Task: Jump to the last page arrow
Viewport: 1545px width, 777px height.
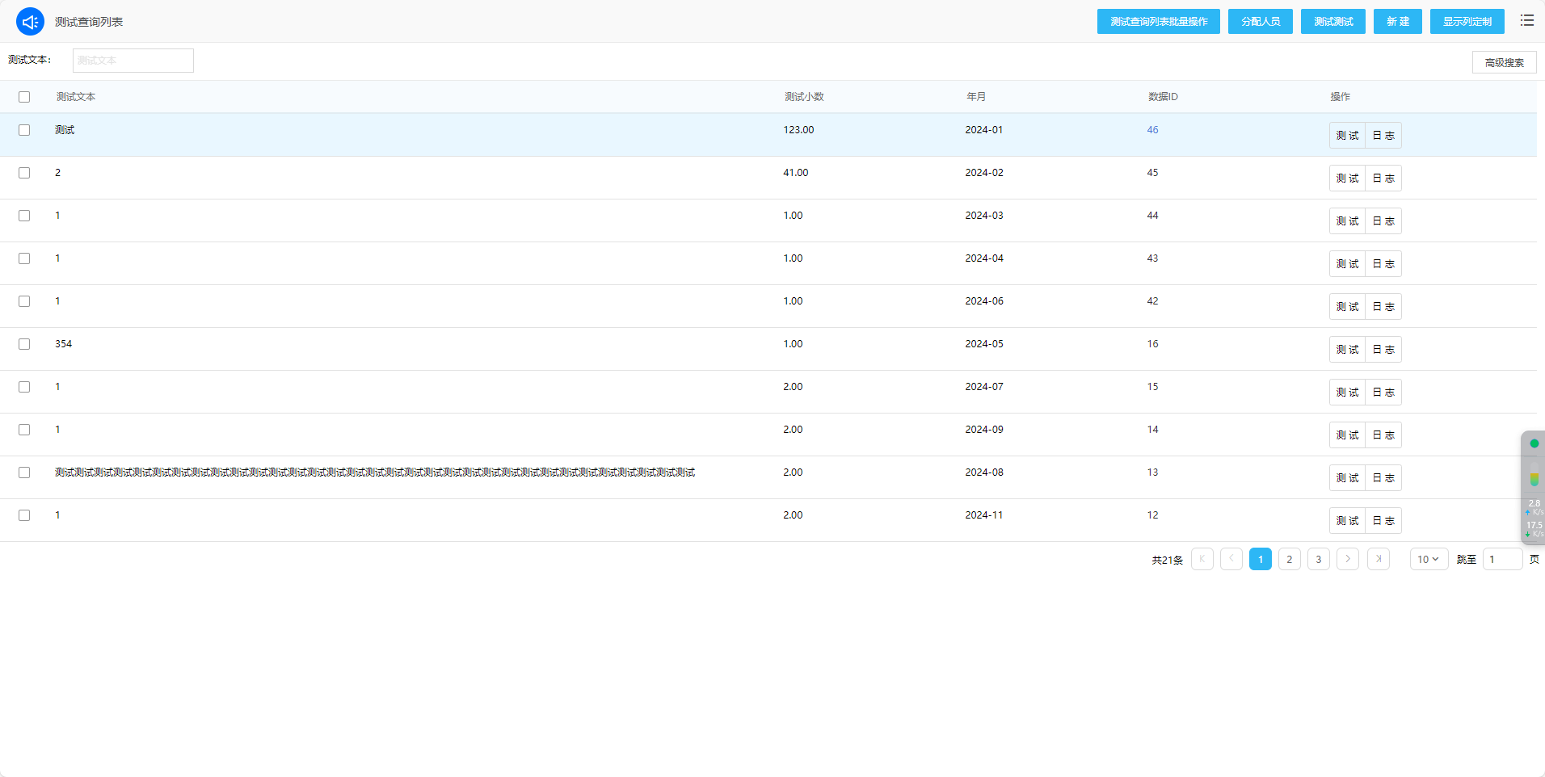Action: (x=1378, y=559)
